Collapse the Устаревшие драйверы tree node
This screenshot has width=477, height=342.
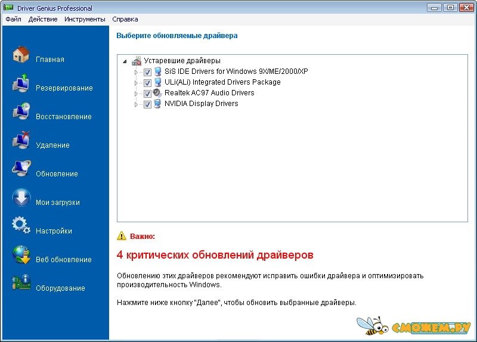click(125, 61)
